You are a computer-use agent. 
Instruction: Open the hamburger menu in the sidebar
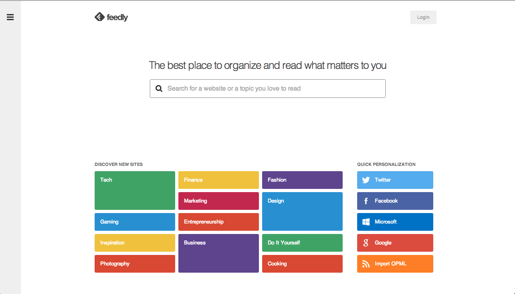coord(10,17)
